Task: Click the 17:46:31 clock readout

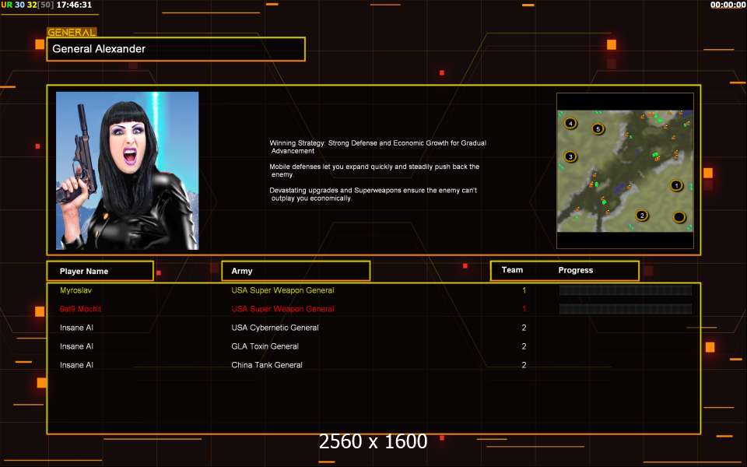Action: point(74,5)
